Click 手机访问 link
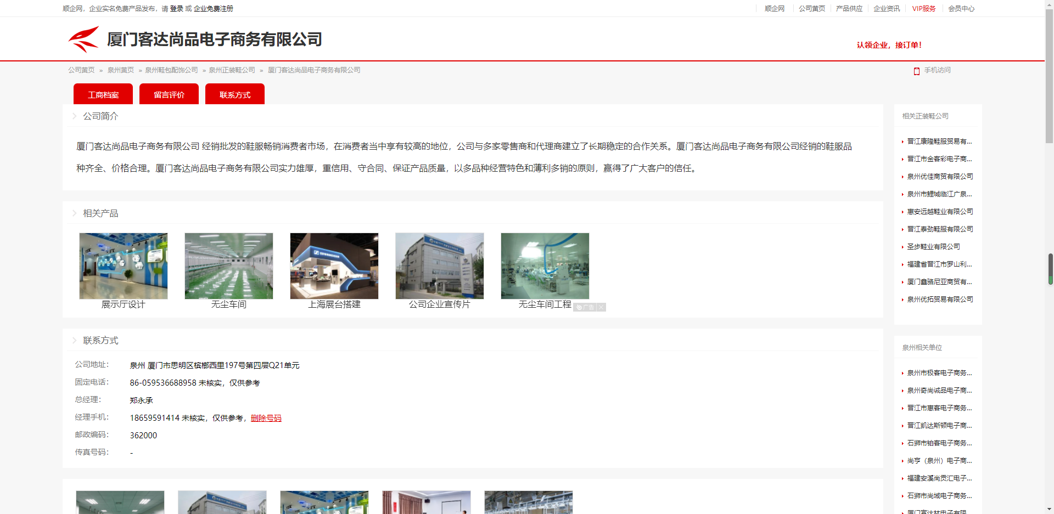Viewport: 1054px width, 514px height. coord(937,70)
